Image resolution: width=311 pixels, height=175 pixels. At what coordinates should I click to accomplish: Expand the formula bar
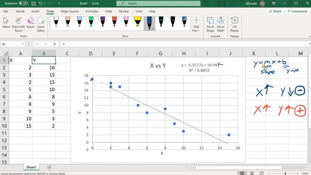point(310,44)
